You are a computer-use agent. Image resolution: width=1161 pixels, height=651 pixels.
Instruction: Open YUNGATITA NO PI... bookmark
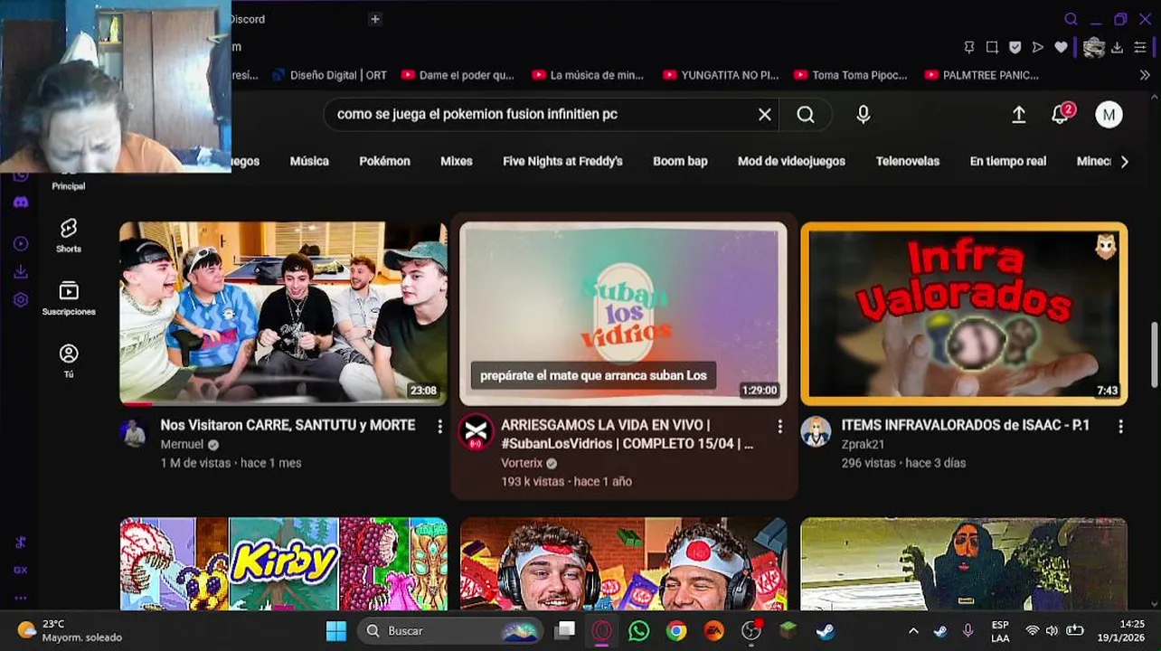(x=720, y=75)
